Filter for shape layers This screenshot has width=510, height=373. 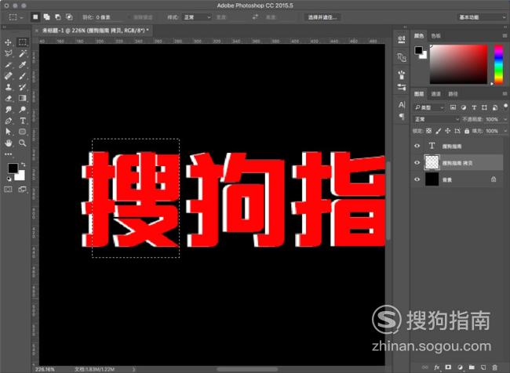(484, 107)
